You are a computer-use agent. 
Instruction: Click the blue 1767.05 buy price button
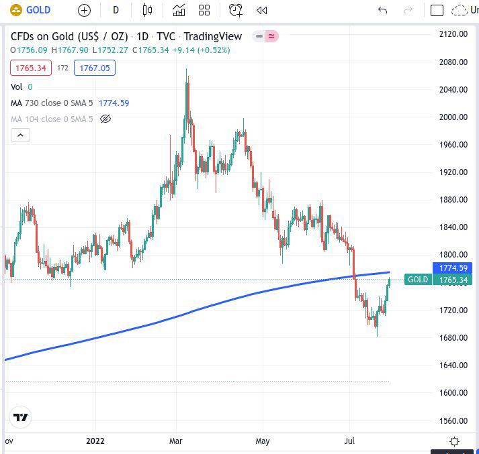coord(97,68)
